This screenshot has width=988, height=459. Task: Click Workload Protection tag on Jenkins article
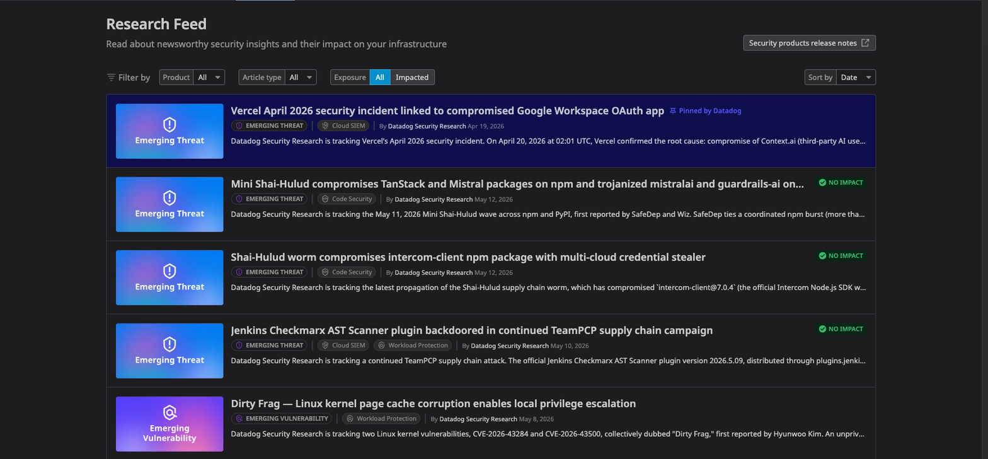tap(413, 345)
